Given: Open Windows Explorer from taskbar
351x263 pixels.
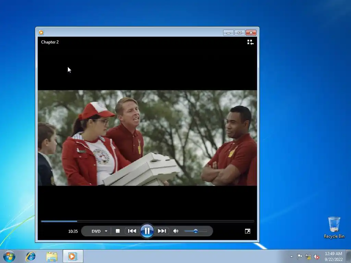Looking at the screenshot, I should pyautogui.click(x=52, y=256).
